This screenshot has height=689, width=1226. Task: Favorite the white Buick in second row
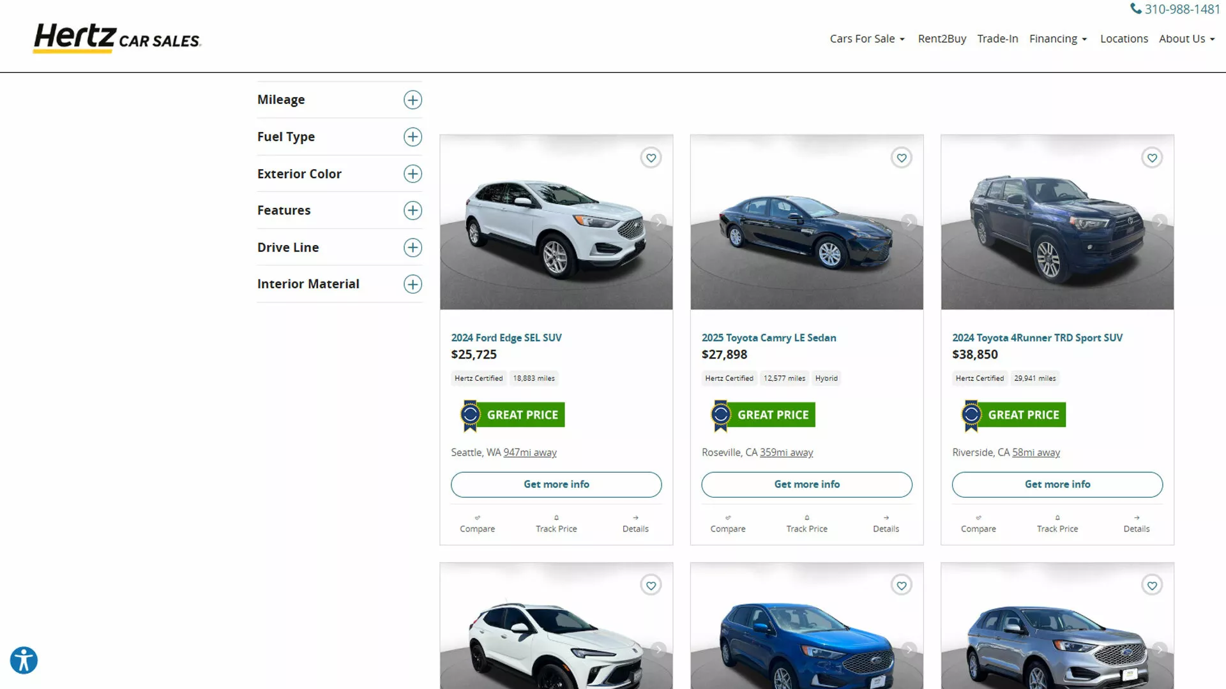(651, 585)
